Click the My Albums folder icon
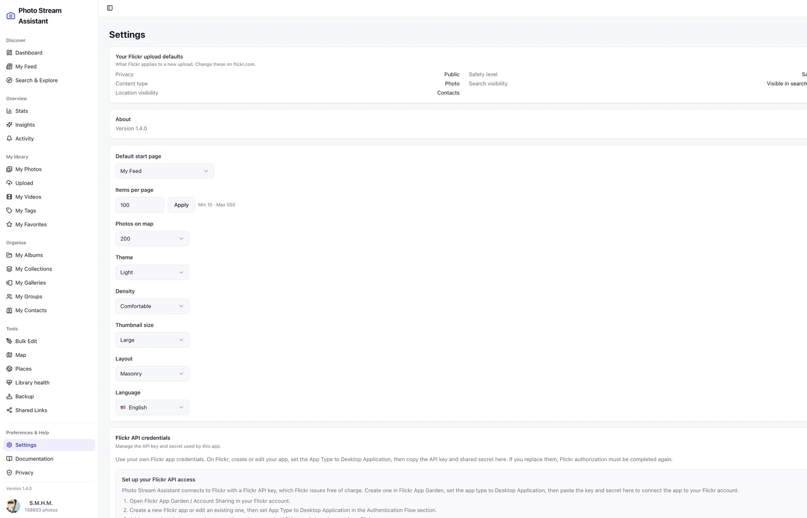Screen dimensions: 807x518 point(9,255)
